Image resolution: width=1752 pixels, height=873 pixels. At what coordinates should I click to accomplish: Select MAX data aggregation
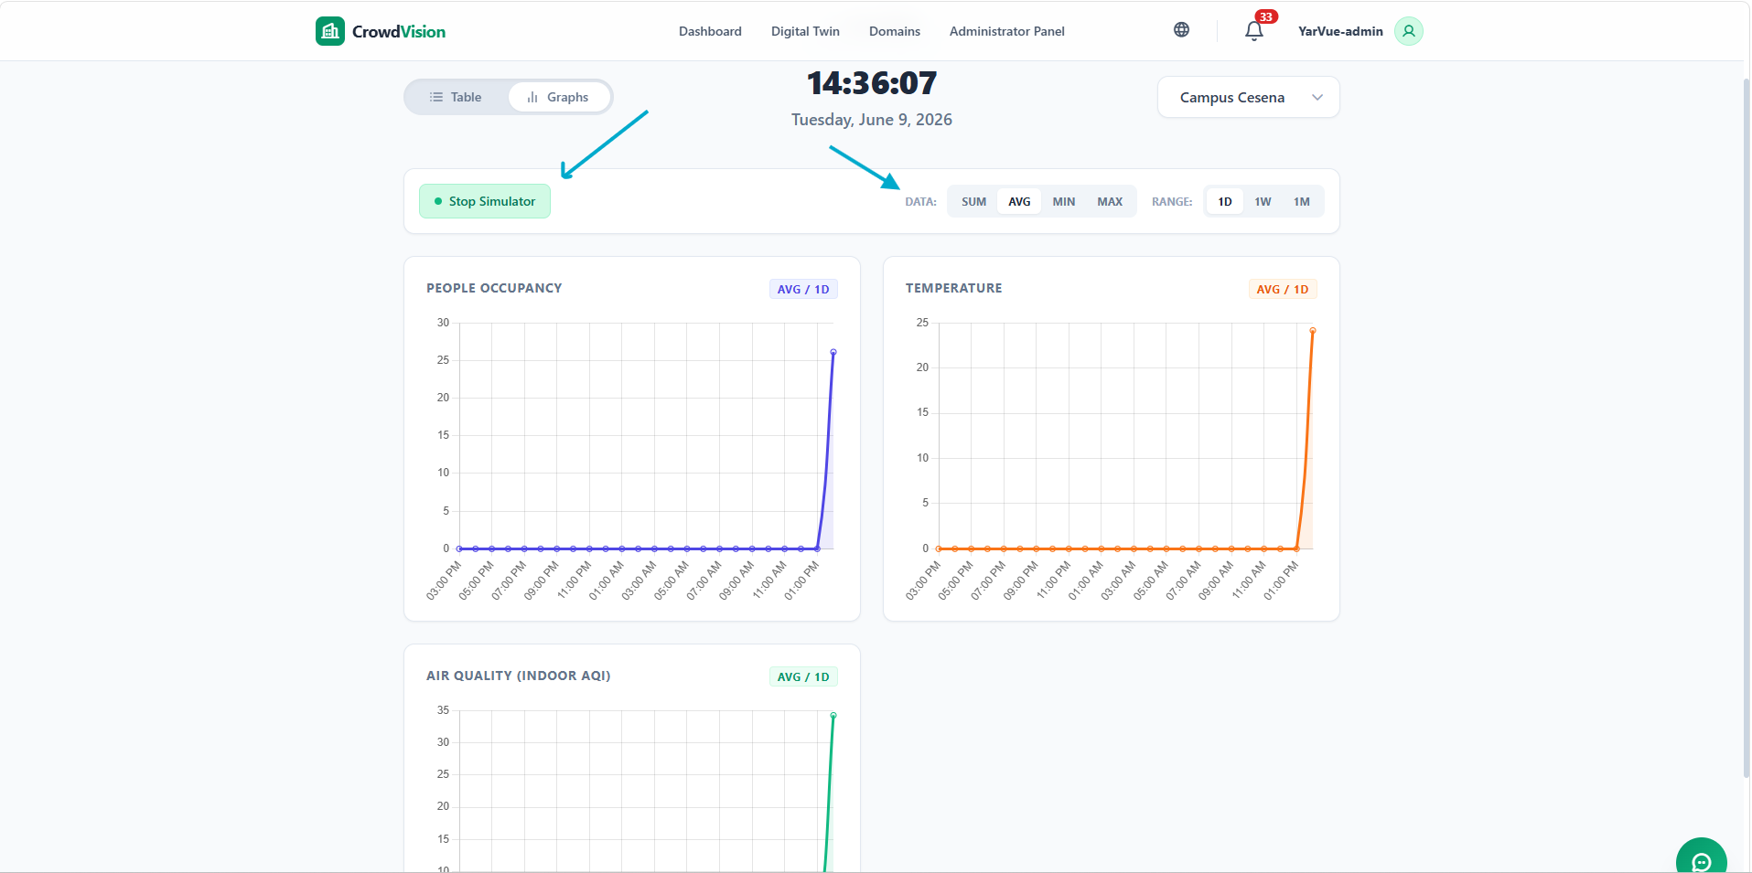pyautogui.click(x=1110, y=202)
